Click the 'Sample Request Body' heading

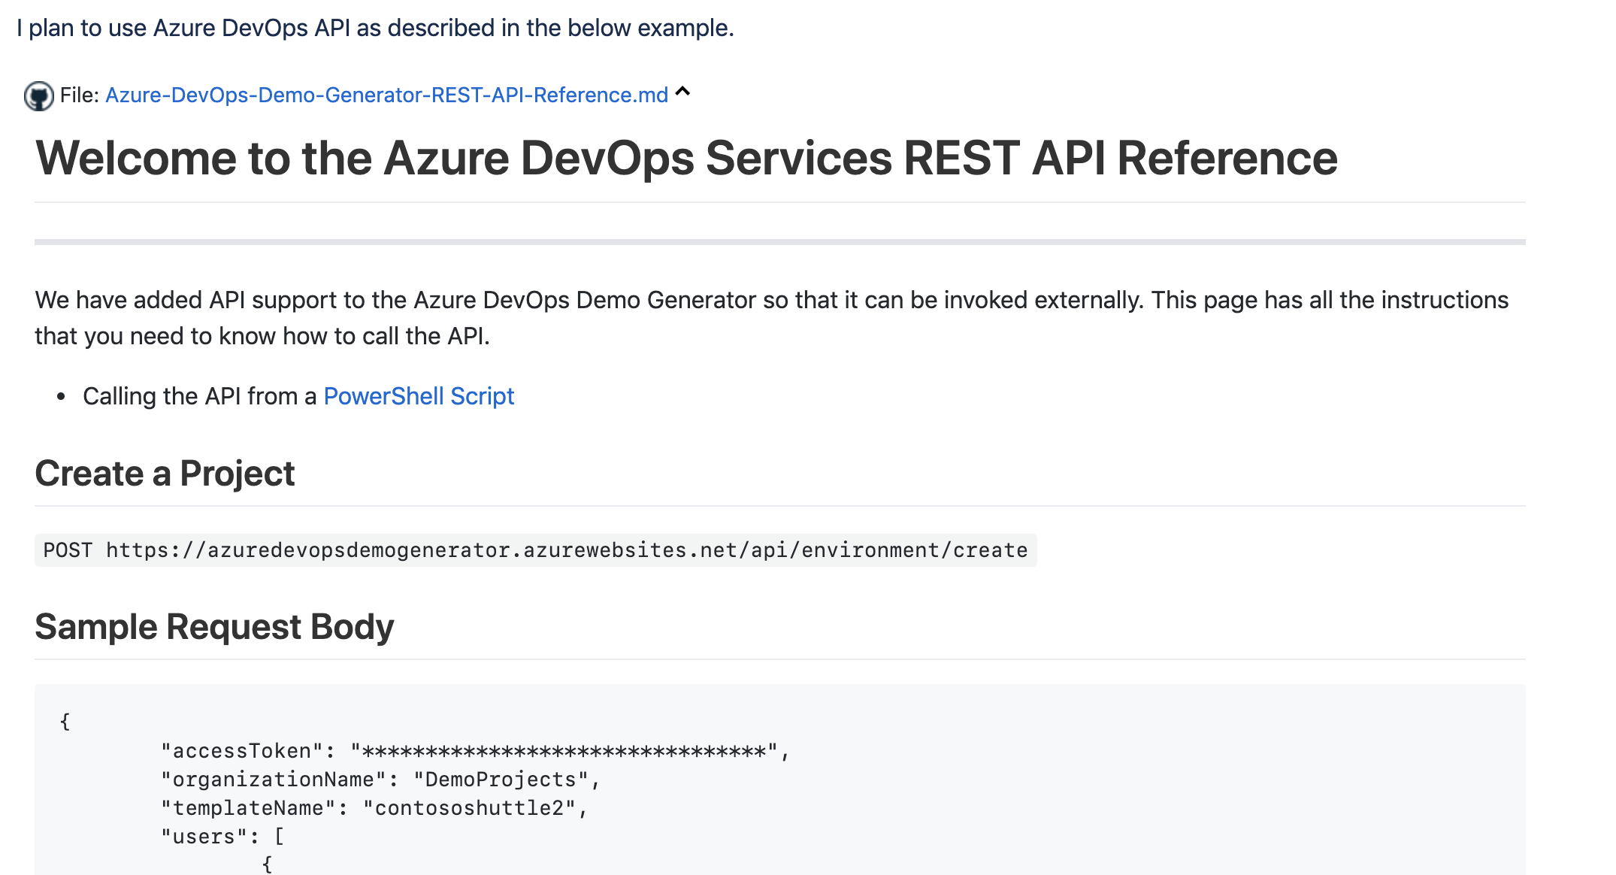214,627
